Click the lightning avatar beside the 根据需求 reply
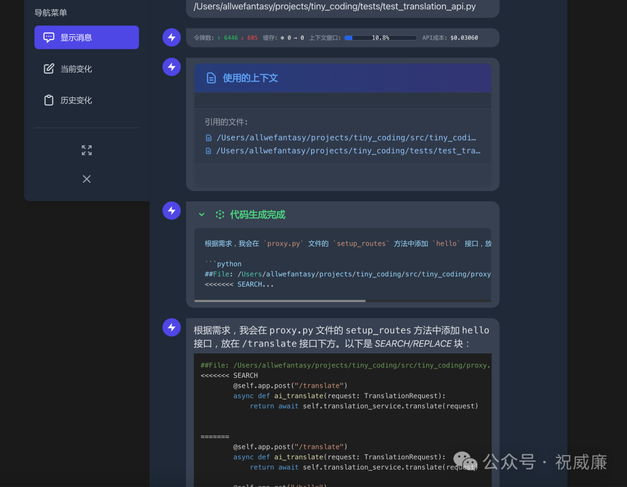Image resolution: width=627 pixels, height=487 pixels. [x=171, y=327]
